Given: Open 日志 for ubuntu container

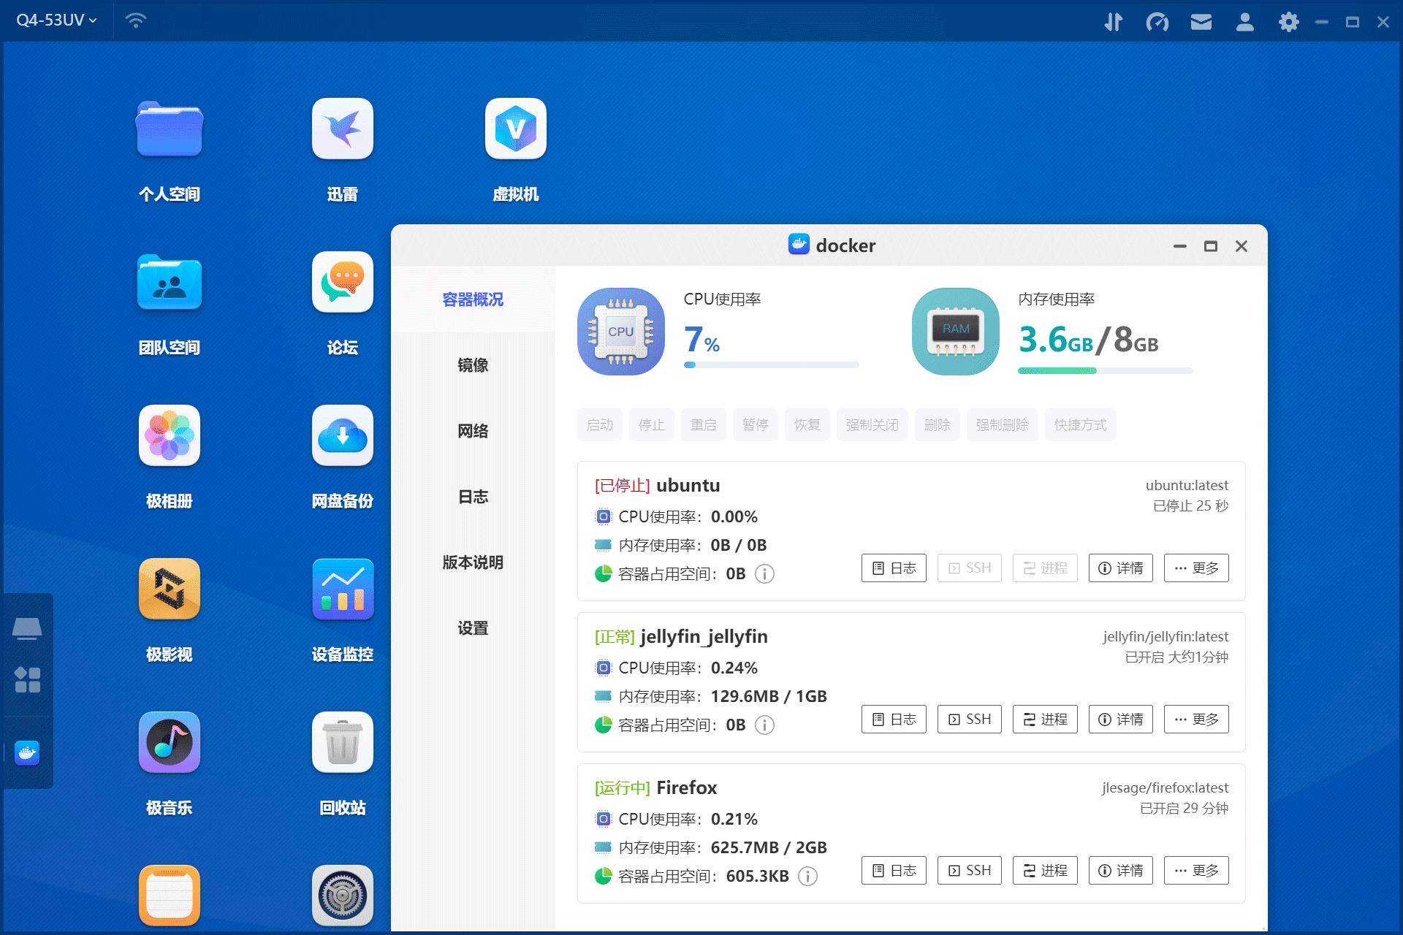Looking at the screenshot, I should 894,568.
